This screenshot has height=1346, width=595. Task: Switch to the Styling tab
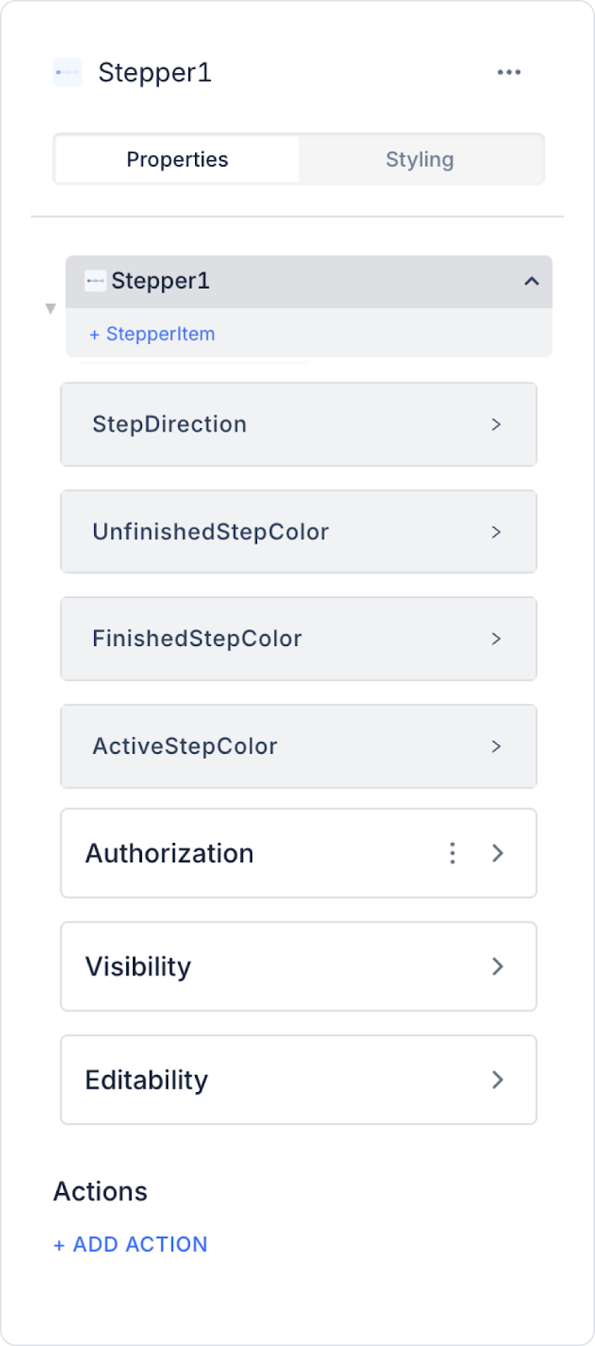[x=419, y=160]
